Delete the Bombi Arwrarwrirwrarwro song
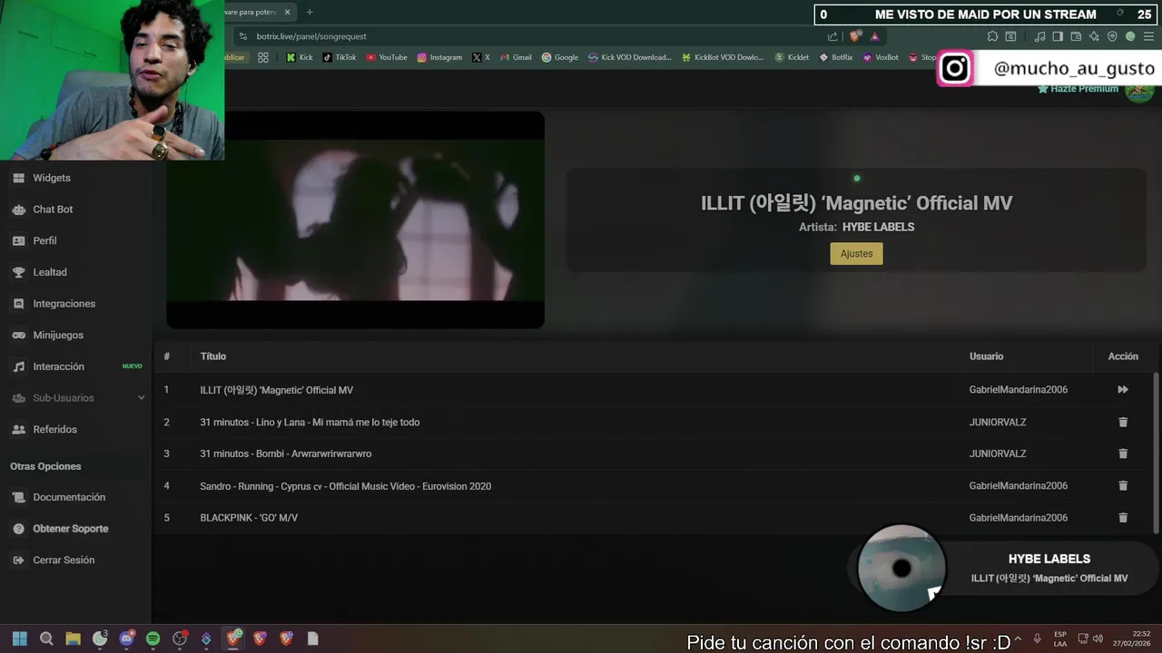The height and width of the screenshot is (653, 1162). [x=1123, y=453]
